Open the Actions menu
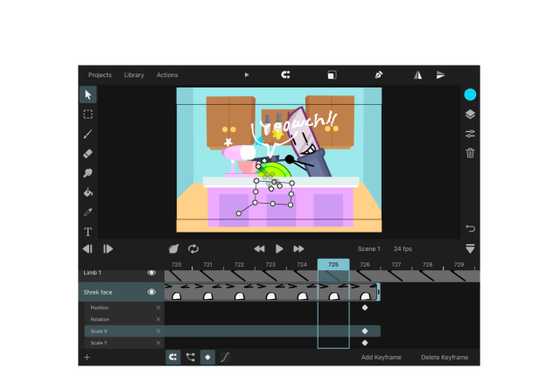Image resolution: width=553 pixels, height=390 pixels. tap(167, 75)
